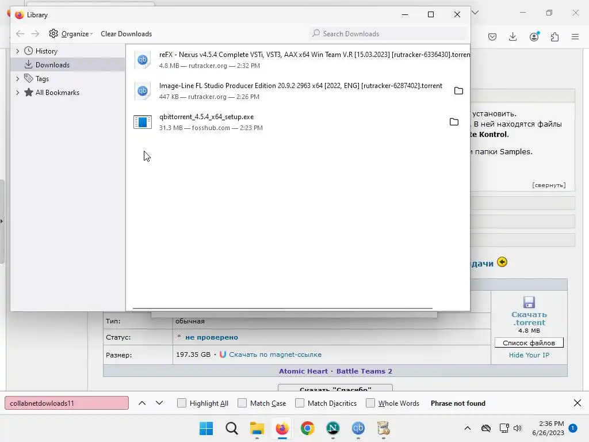This screenshot has width=589, height=442.
Task: Close the find bar
Action: pyautogui.click(x=577, y=403)
